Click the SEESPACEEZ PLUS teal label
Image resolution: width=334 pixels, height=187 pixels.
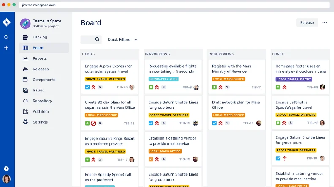pos(163,79)
